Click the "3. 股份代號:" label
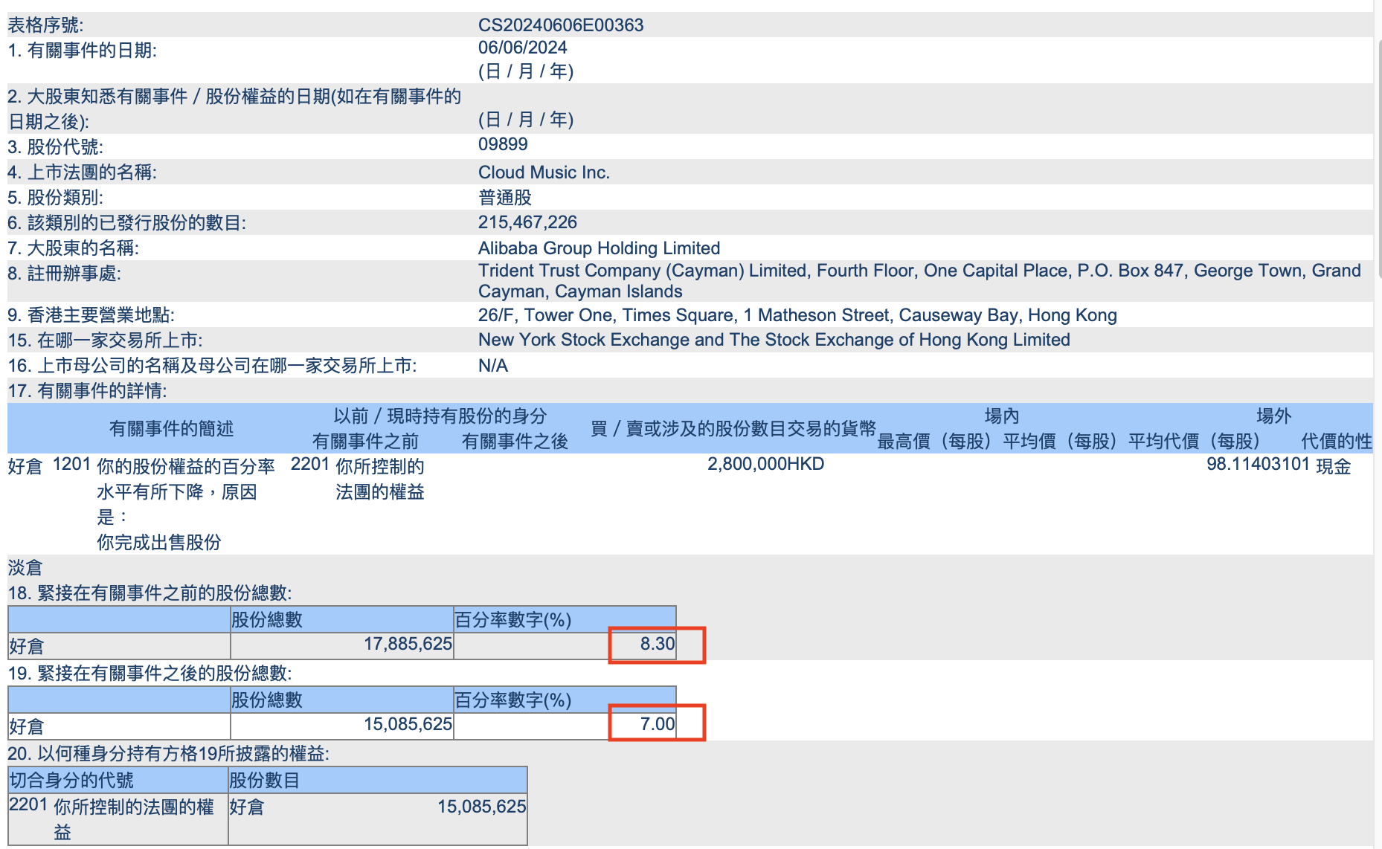The image size is (1382, 849). tap(55, 147)
